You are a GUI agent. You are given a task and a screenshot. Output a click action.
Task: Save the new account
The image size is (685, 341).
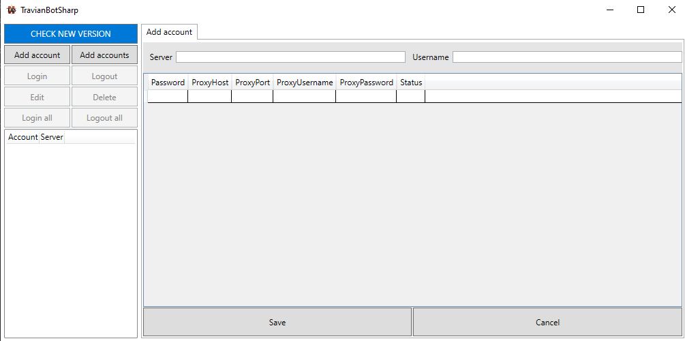point(277,322)
